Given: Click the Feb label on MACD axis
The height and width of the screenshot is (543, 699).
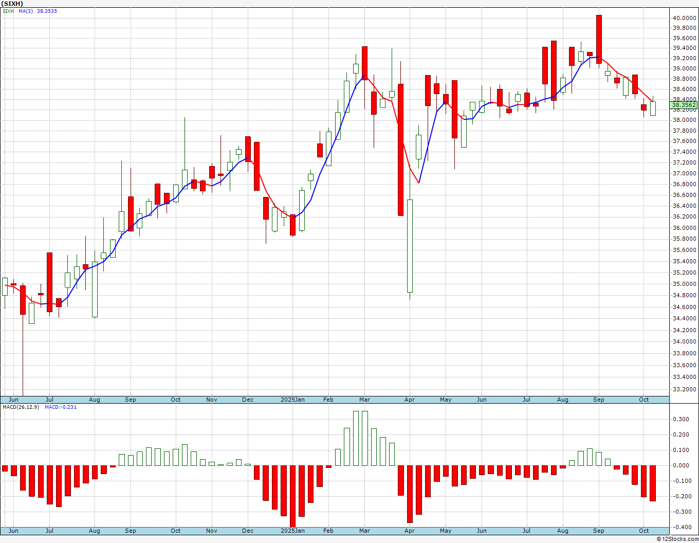Looking at the screenshot, I should [x=328, y=531].
